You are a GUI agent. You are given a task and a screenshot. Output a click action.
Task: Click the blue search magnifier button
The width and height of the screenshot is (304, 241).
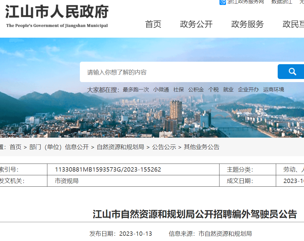click(291, 72)
